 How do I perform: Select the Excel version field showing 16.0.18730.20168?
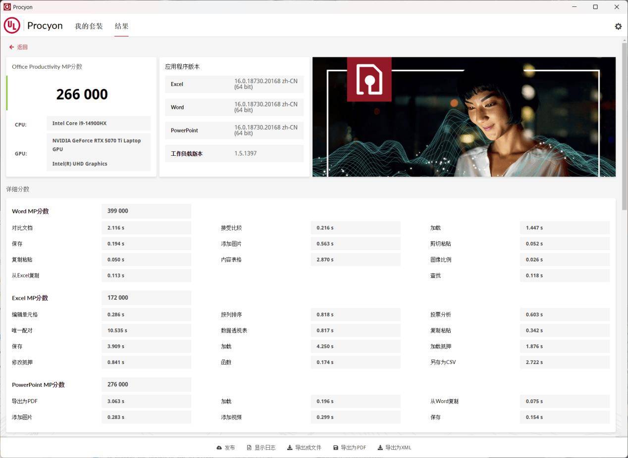265,84
